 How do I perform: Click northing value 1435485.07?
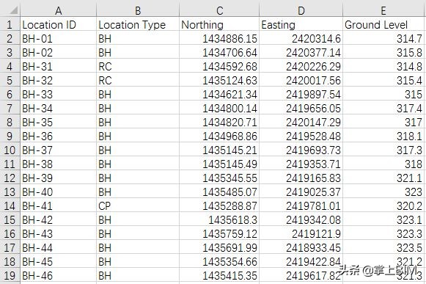tap(219, 192)
